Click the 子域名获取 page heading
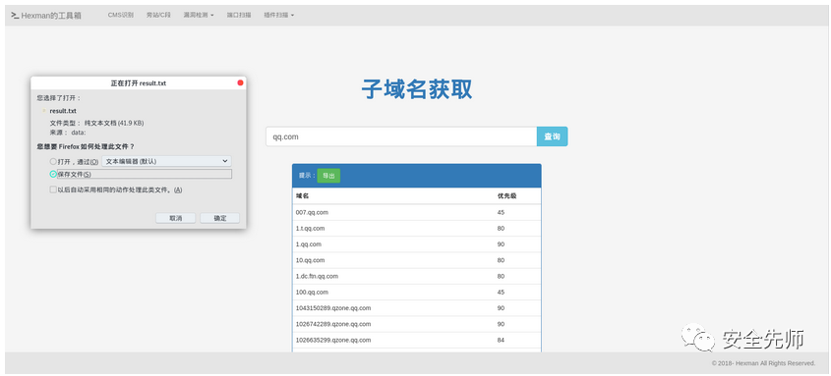This screenshot has height=376, width=831. click(x=417, y=89)
